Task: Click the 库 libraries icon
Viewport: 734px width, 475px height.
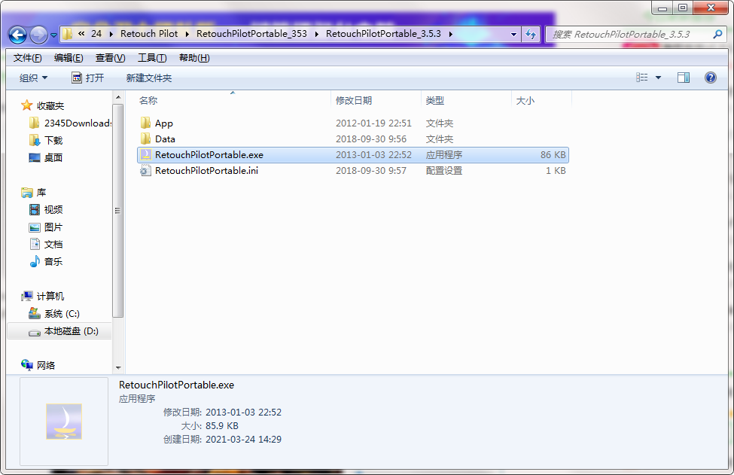Action: [x=26, y=193]
